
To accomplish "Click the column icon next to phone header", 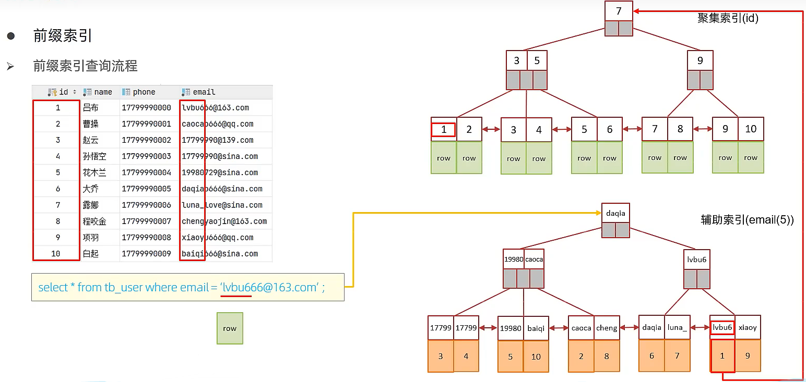I will pyautogui.click(x=126, y=92).
